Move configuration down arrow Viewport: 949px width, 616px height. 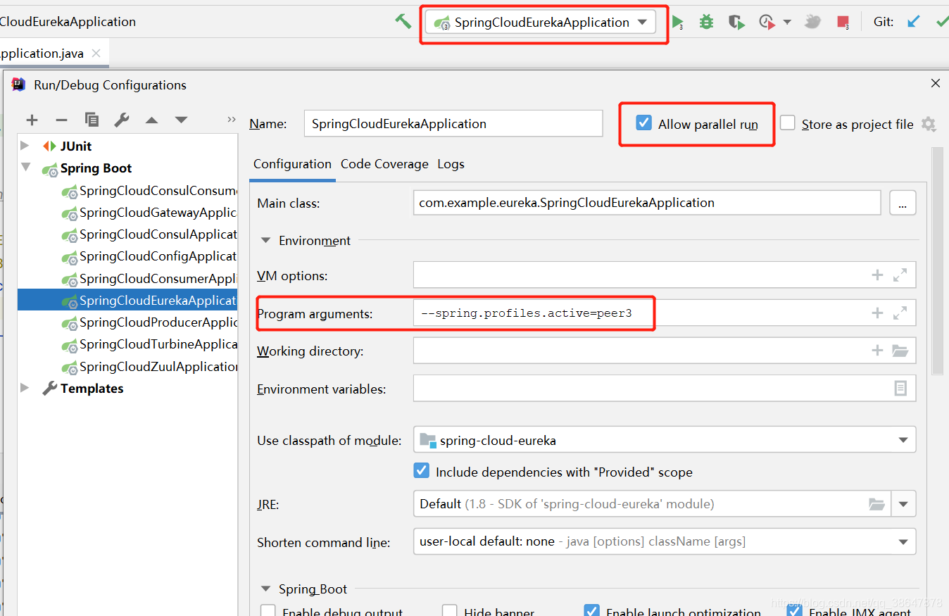pos(181,120)
